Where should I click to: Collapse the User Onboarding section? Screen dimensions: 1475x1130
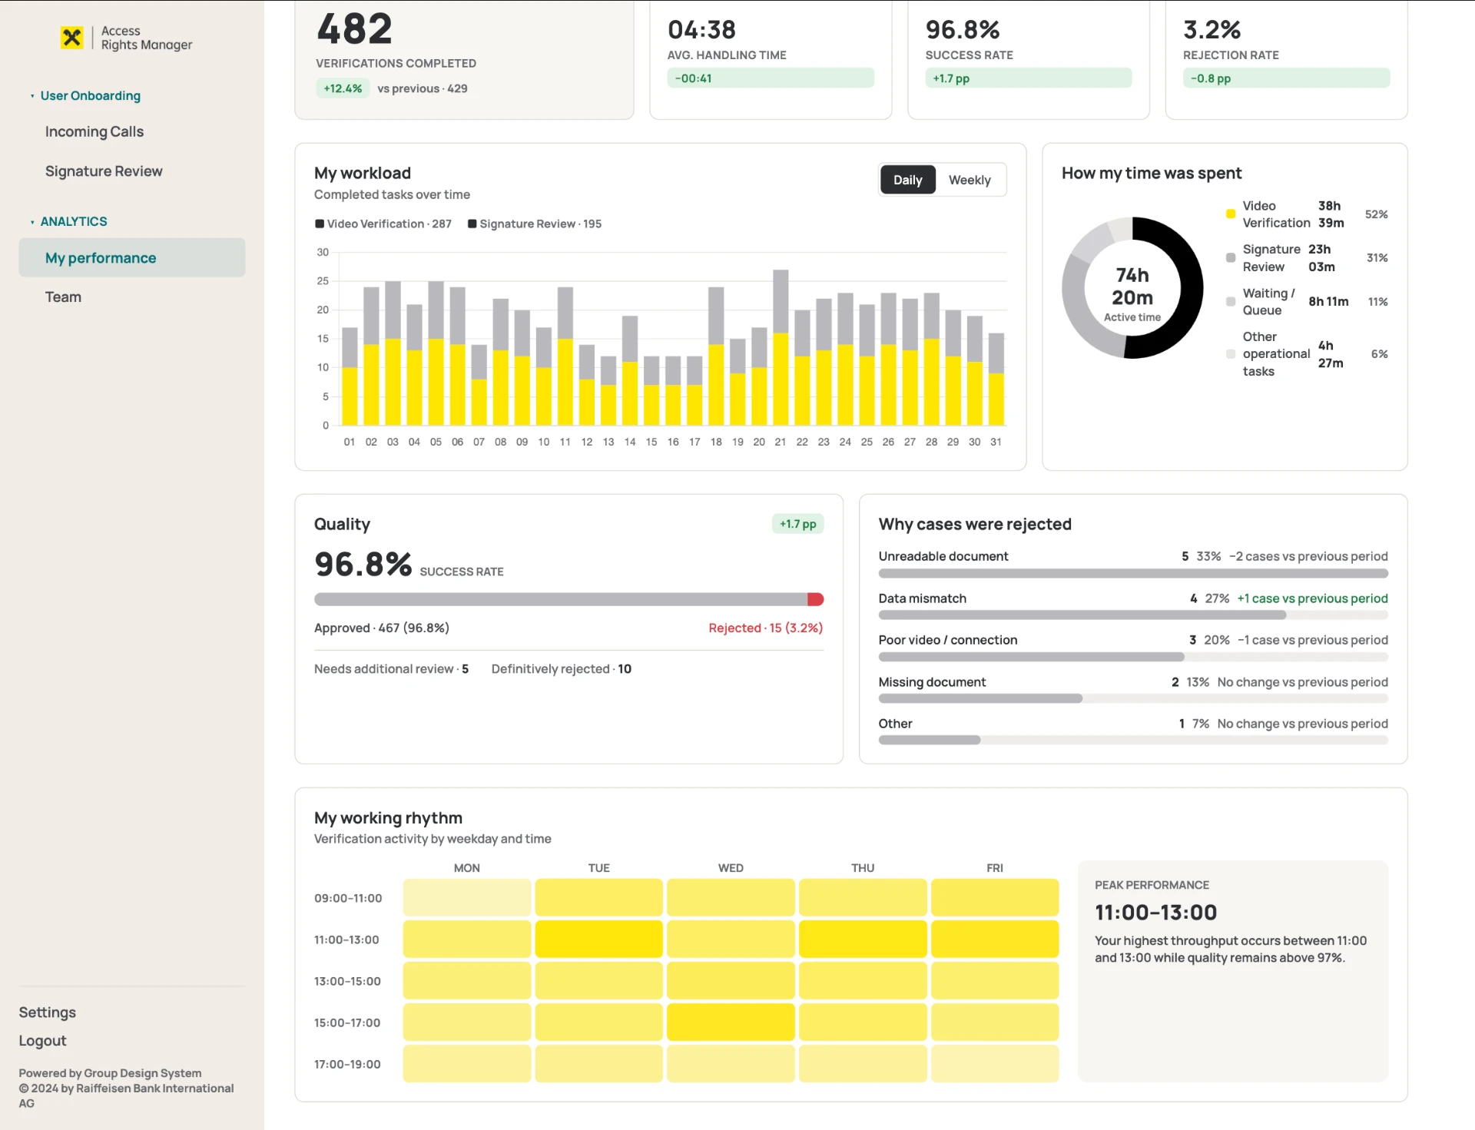pos(85,96)
